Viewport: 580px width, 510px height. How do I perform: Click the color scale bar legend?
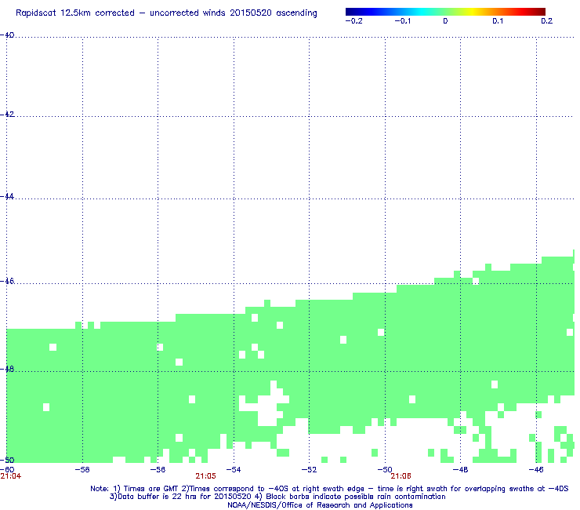(x=445, y=12)
